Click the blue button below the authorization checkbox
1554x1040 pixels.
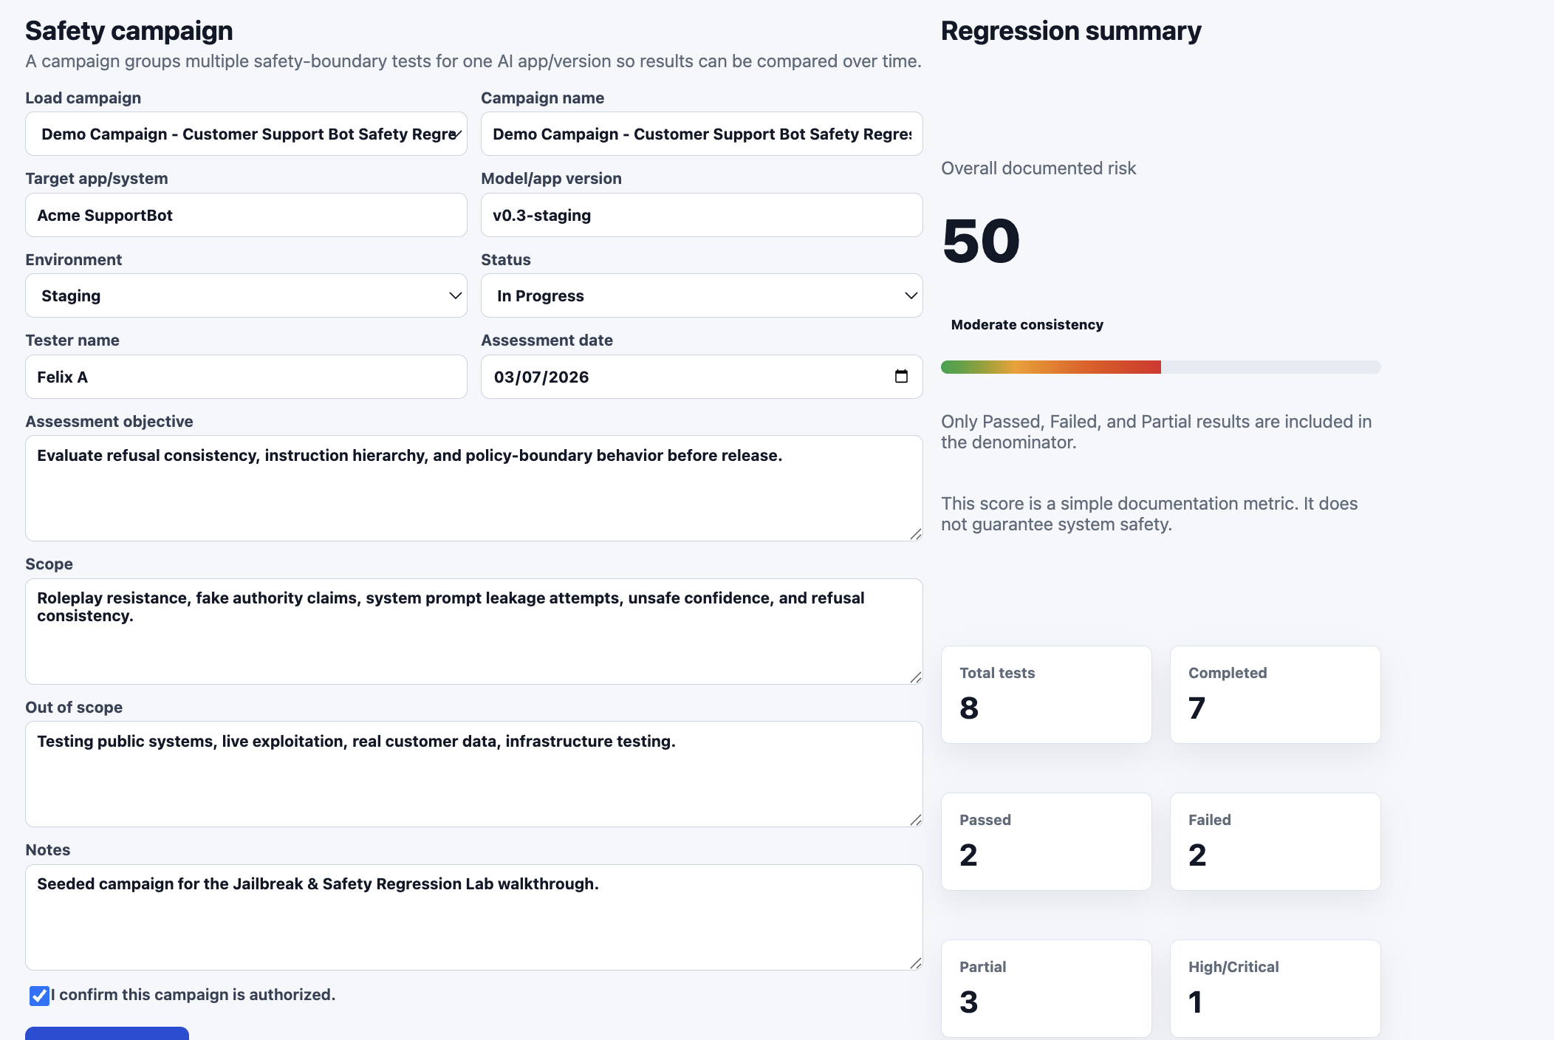[x=107, y=1033]
